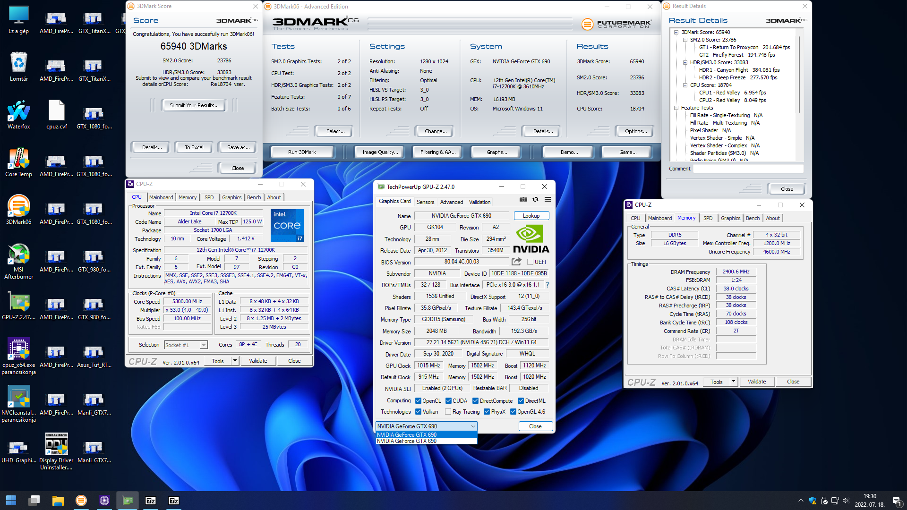
Task: Select the Asus_Tuf_RT desktop icon
Action: pos(94,357)
